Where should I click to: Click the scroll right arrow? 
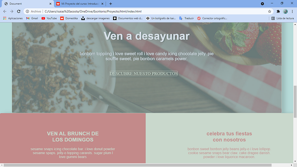(292, 165)
